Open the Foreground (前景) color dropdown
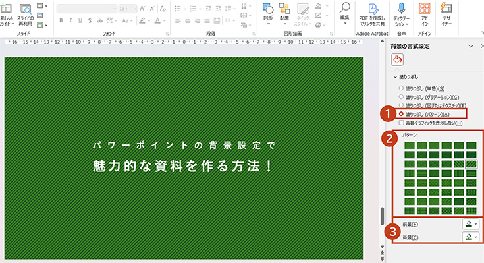484x263 pixels. tap(471, 223)
